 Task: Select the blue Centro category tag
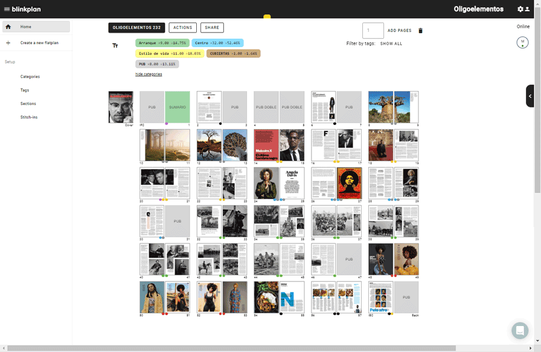(217, 43)
